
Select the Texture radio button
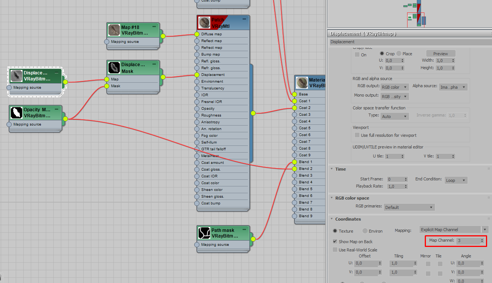[335, 231]
